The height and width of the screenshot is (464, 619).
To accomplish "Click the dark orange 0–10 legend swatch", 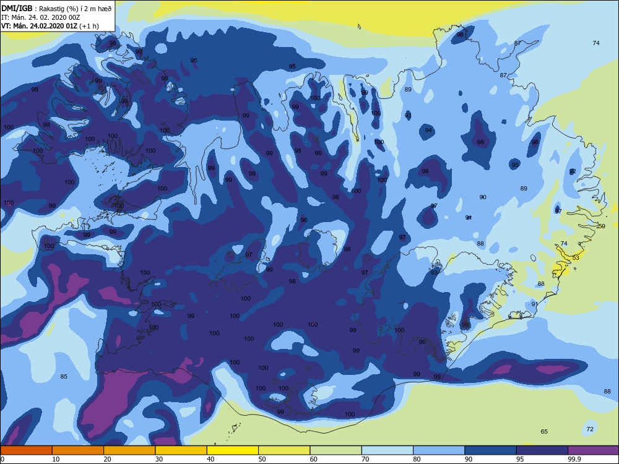I will pyautogui.click(x=26, y=450).
